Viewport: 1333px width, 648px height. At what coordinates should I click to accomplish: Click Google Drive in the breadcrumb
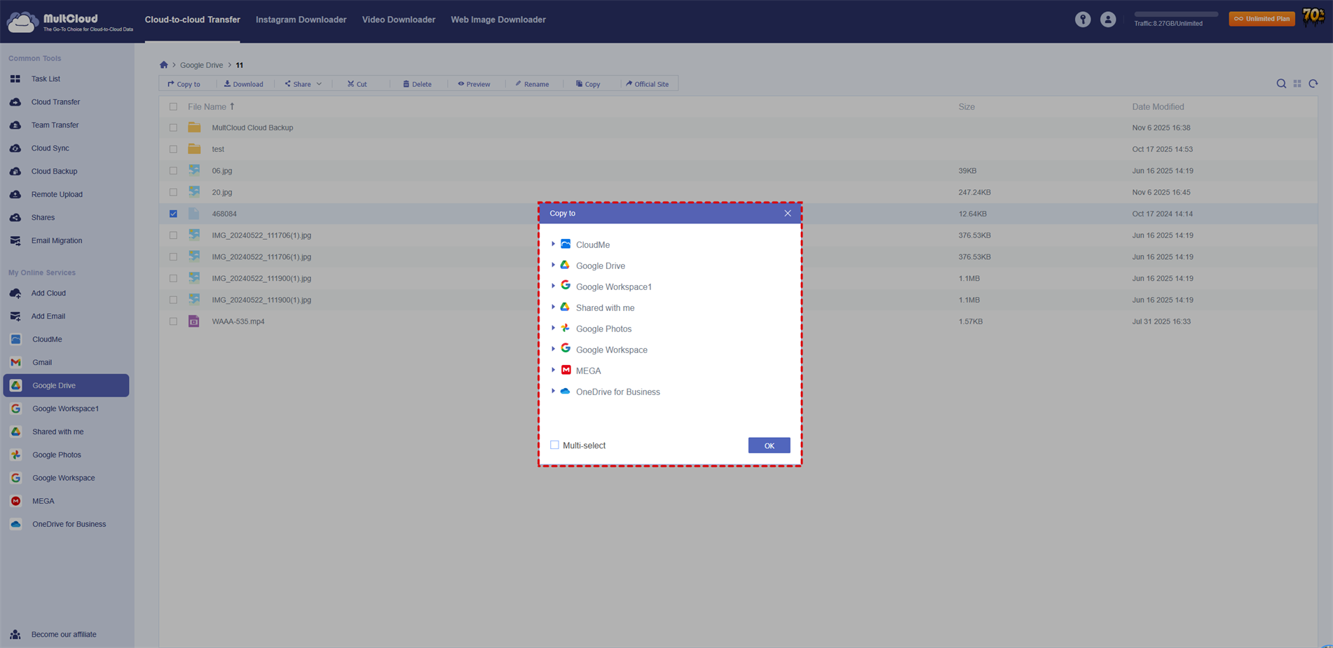pos(201,65)
